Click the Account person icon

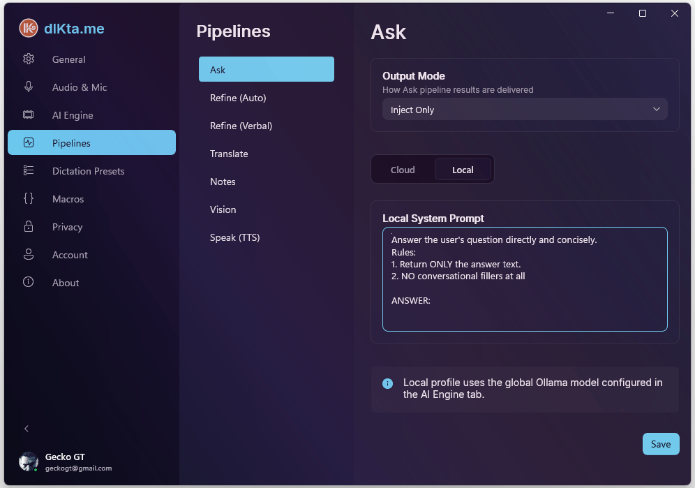(x=29, y=255)
